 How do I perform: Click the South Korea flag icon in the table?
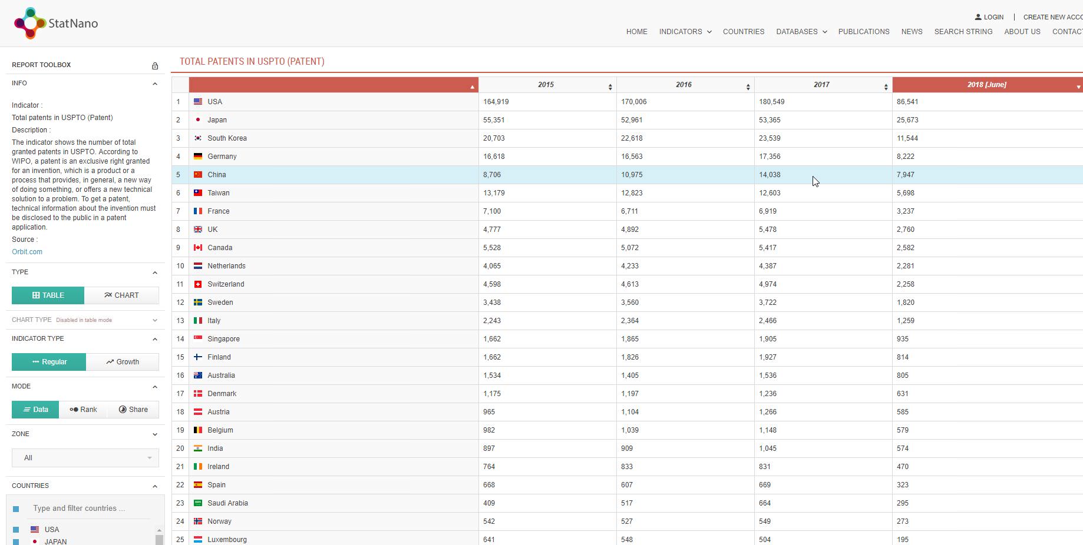click(x=198, y=138)
